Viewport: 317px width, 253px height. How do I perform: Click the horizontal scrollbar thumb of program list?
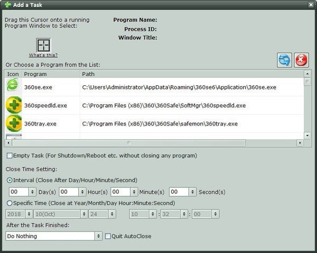[x=129, y=143]
